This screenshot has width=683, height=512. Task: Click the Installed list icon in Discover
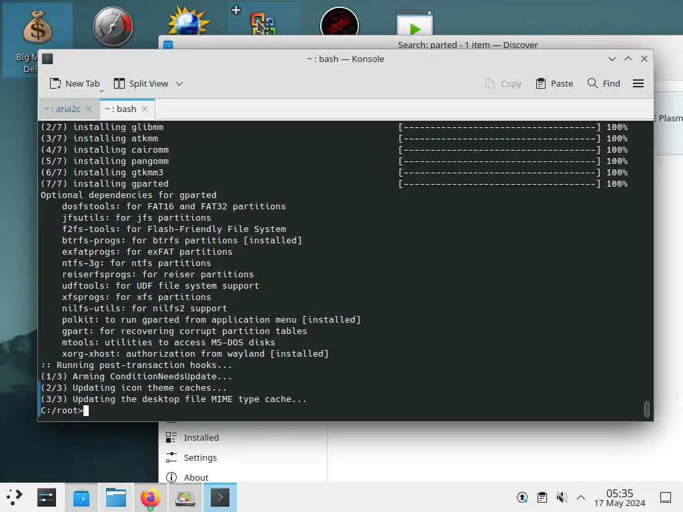[x=171, y=437]
